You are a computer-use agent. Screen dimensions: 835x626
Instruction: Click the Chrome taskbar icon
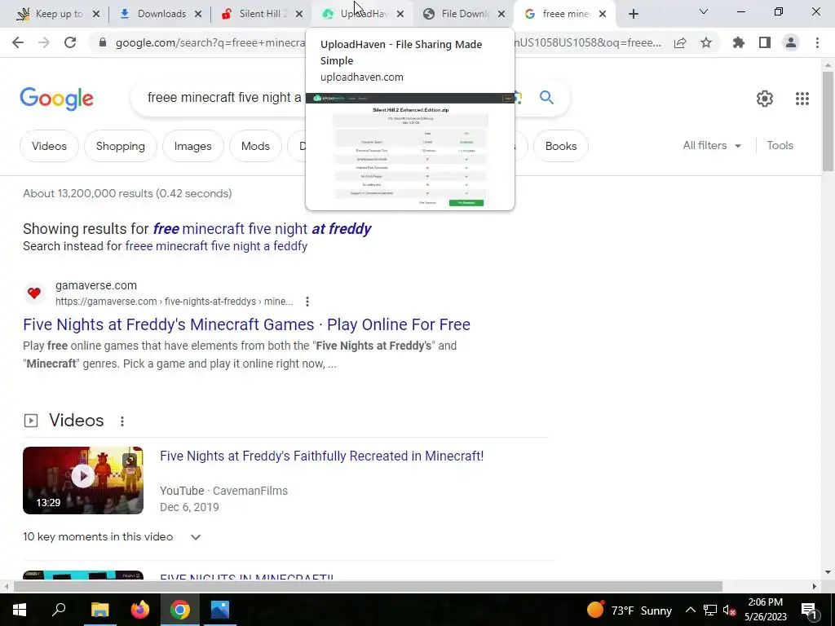[180, 610]
